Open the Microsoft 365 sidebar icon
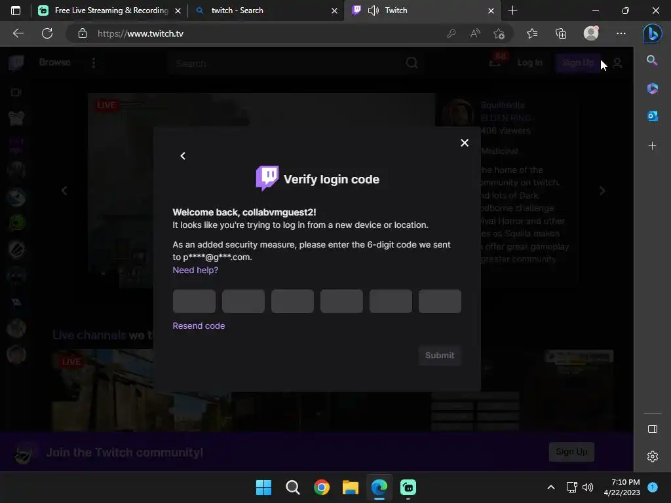671x503 pixels. click(x=652, y=88)
